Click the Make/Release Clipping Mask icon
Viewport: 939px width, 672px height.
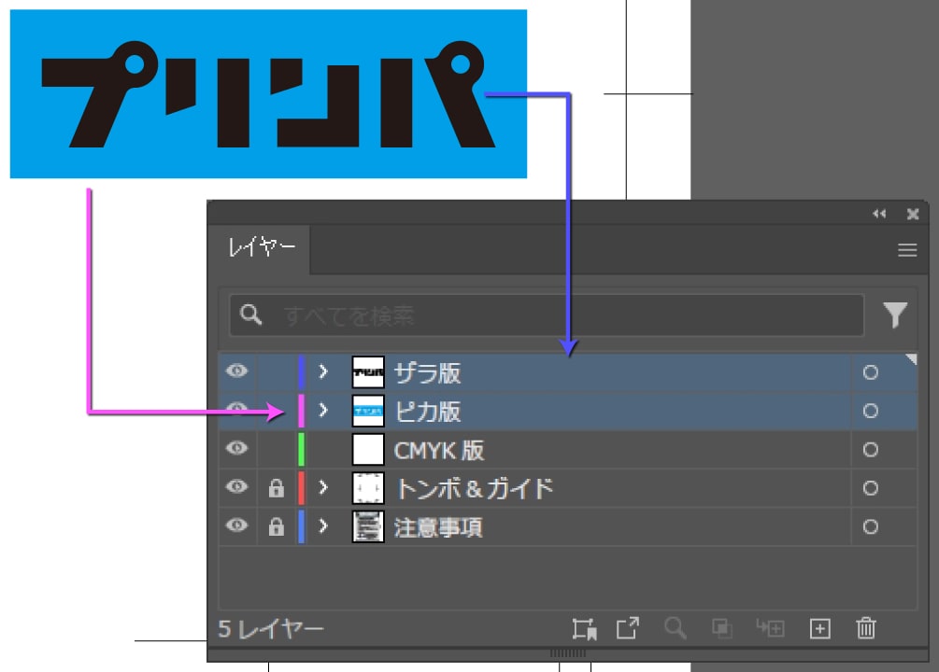click(721, 629)
